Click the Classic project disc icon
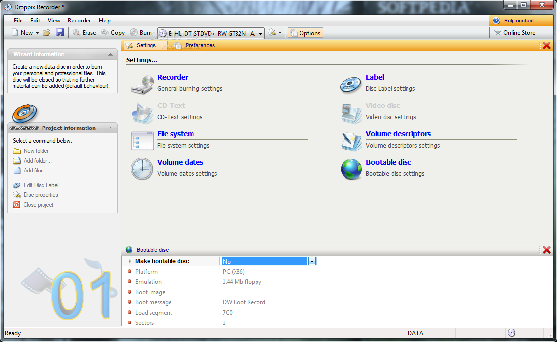Viewport: 557px width, 342px height. (24, 113)
